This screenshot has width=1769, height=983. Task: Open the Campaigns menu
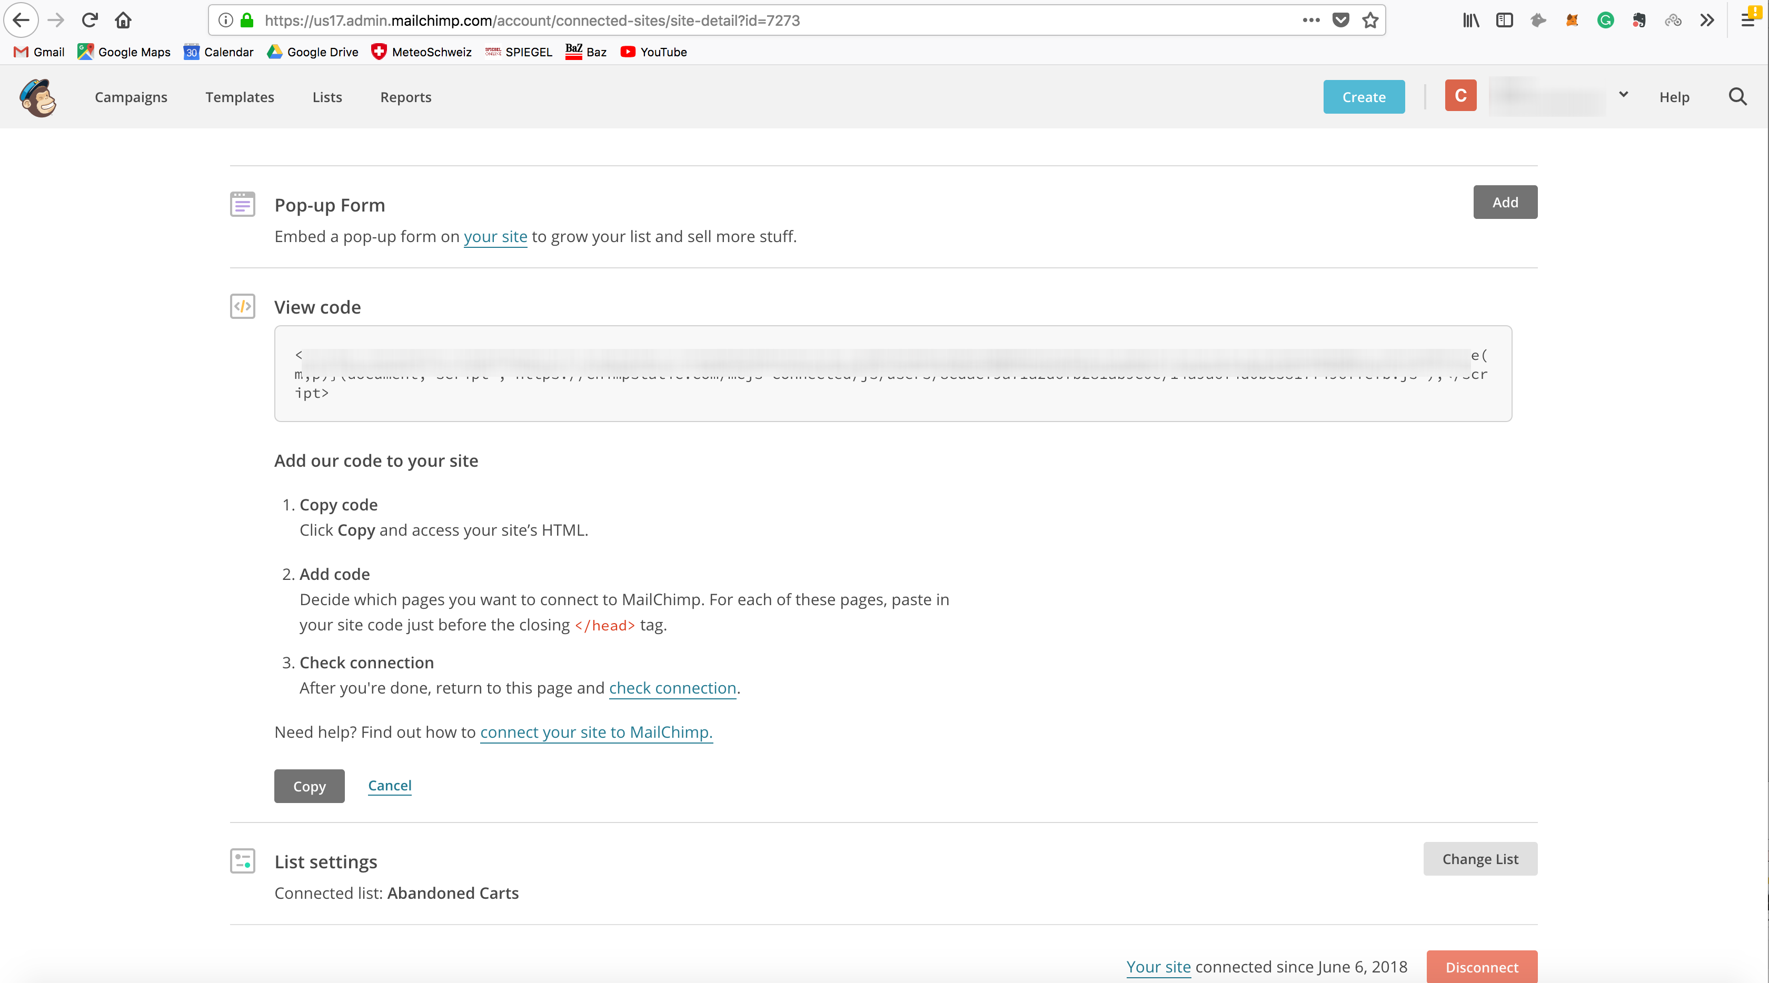(131, 97)
